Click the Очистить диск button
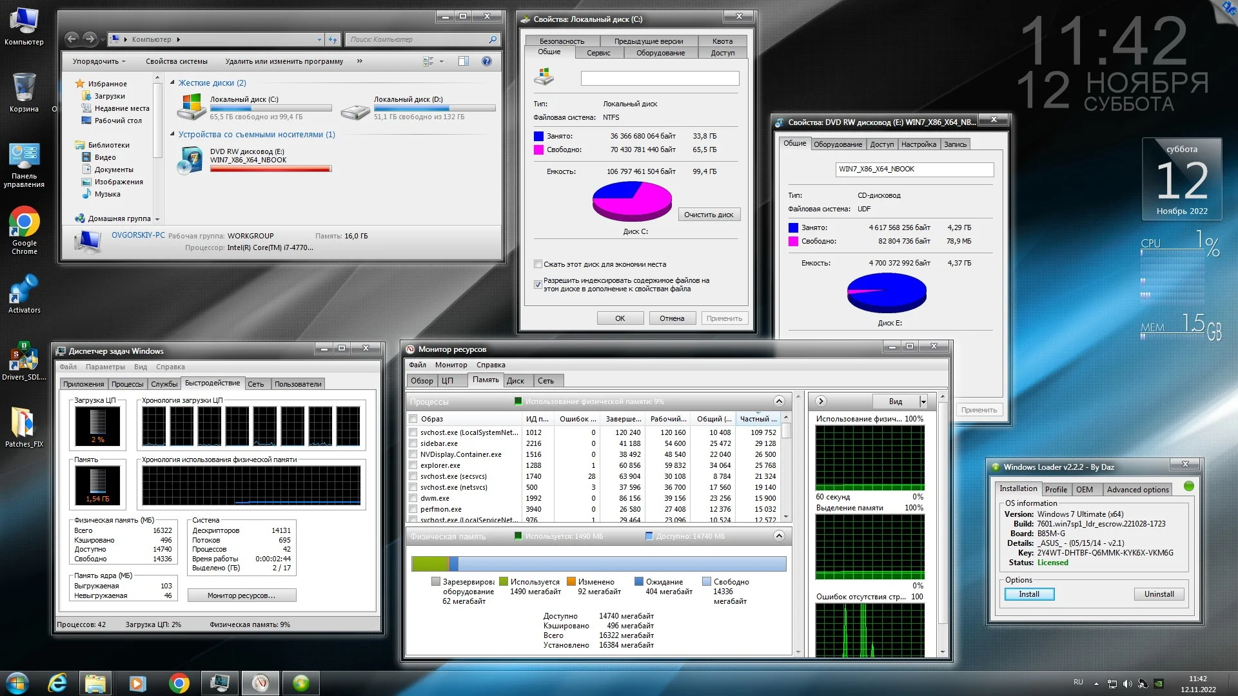The height and width of the screenshot is (696, 1238). pyautogui.click(x=709, y=215)
